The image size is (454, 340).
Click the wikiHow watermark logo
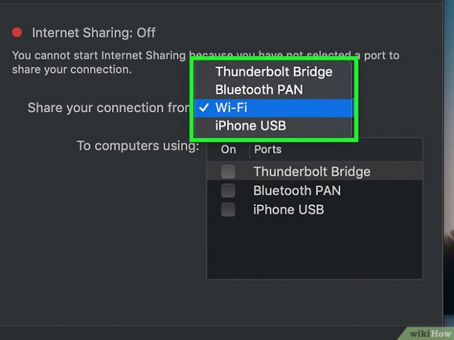click(x=430, y=333)
